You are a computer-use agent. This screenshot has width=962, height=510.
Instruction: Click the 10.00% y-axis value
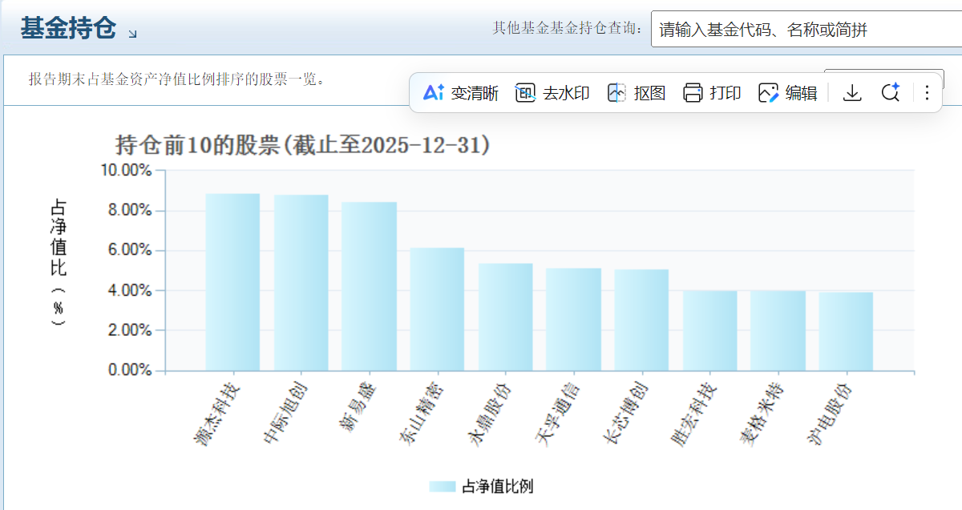coord(126,170)
